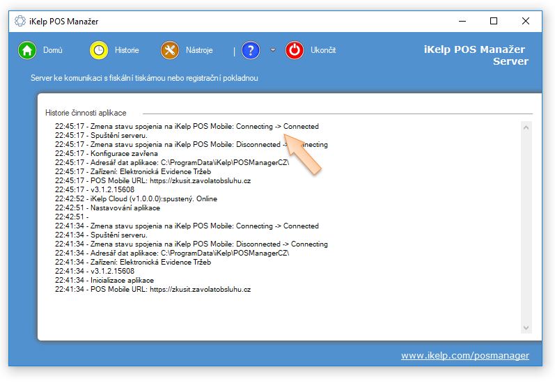The width and height of the screenshot is (555, 383).
Task: Select the 'iKelp Cloud (v1.0.0.0)' log entry
Action: [x=136, y=199]
